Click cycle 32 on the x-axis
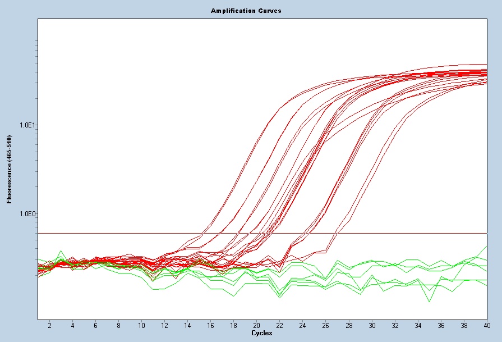502x342 pixels. (x=394, y=326)
